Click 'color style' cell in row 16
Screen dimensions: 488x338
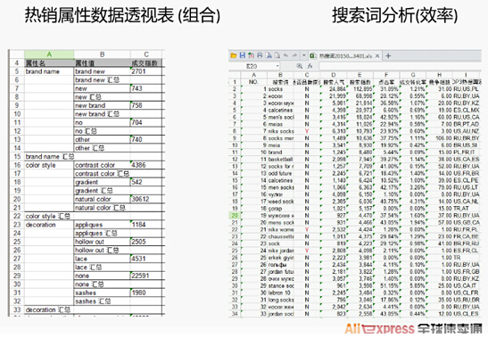coord(49,165)
